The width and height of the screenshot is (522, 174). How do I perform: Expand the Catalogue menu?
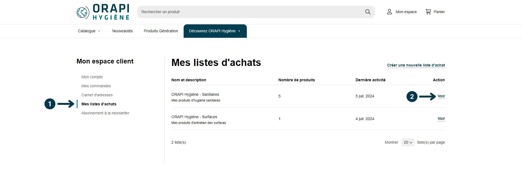coord(89,31)
